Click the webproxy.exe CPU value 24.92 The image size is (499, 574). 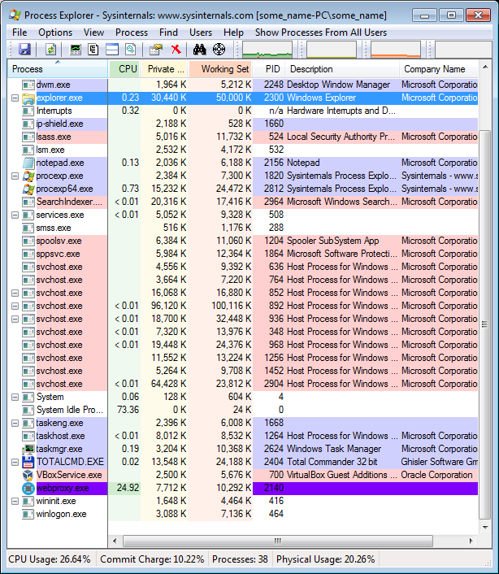click(128, 488)
